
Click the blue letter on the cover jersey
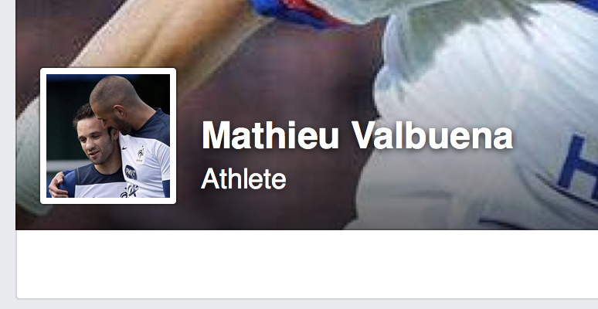pos(579,162)
